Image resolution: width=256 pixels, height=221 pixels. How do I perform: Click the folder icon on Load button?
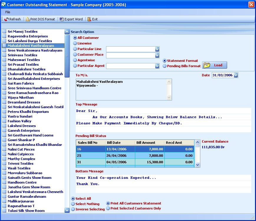[207, 65]
